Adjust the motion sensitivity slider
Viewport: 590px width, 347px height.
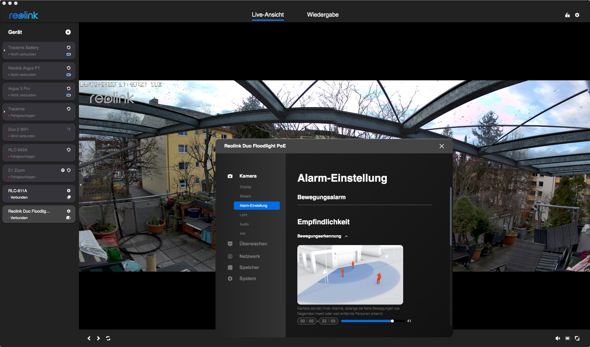392,321
